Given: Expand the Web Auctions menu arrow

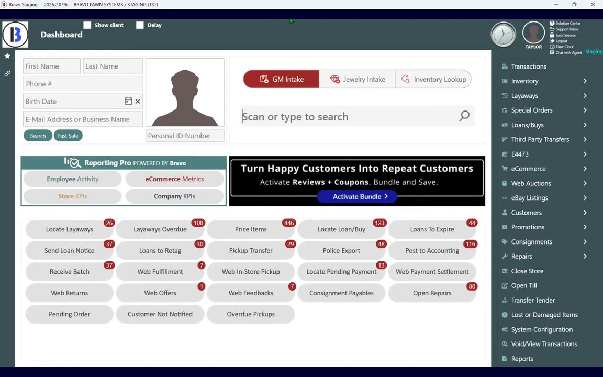Looking at the screenshot, I should [585, 183].
